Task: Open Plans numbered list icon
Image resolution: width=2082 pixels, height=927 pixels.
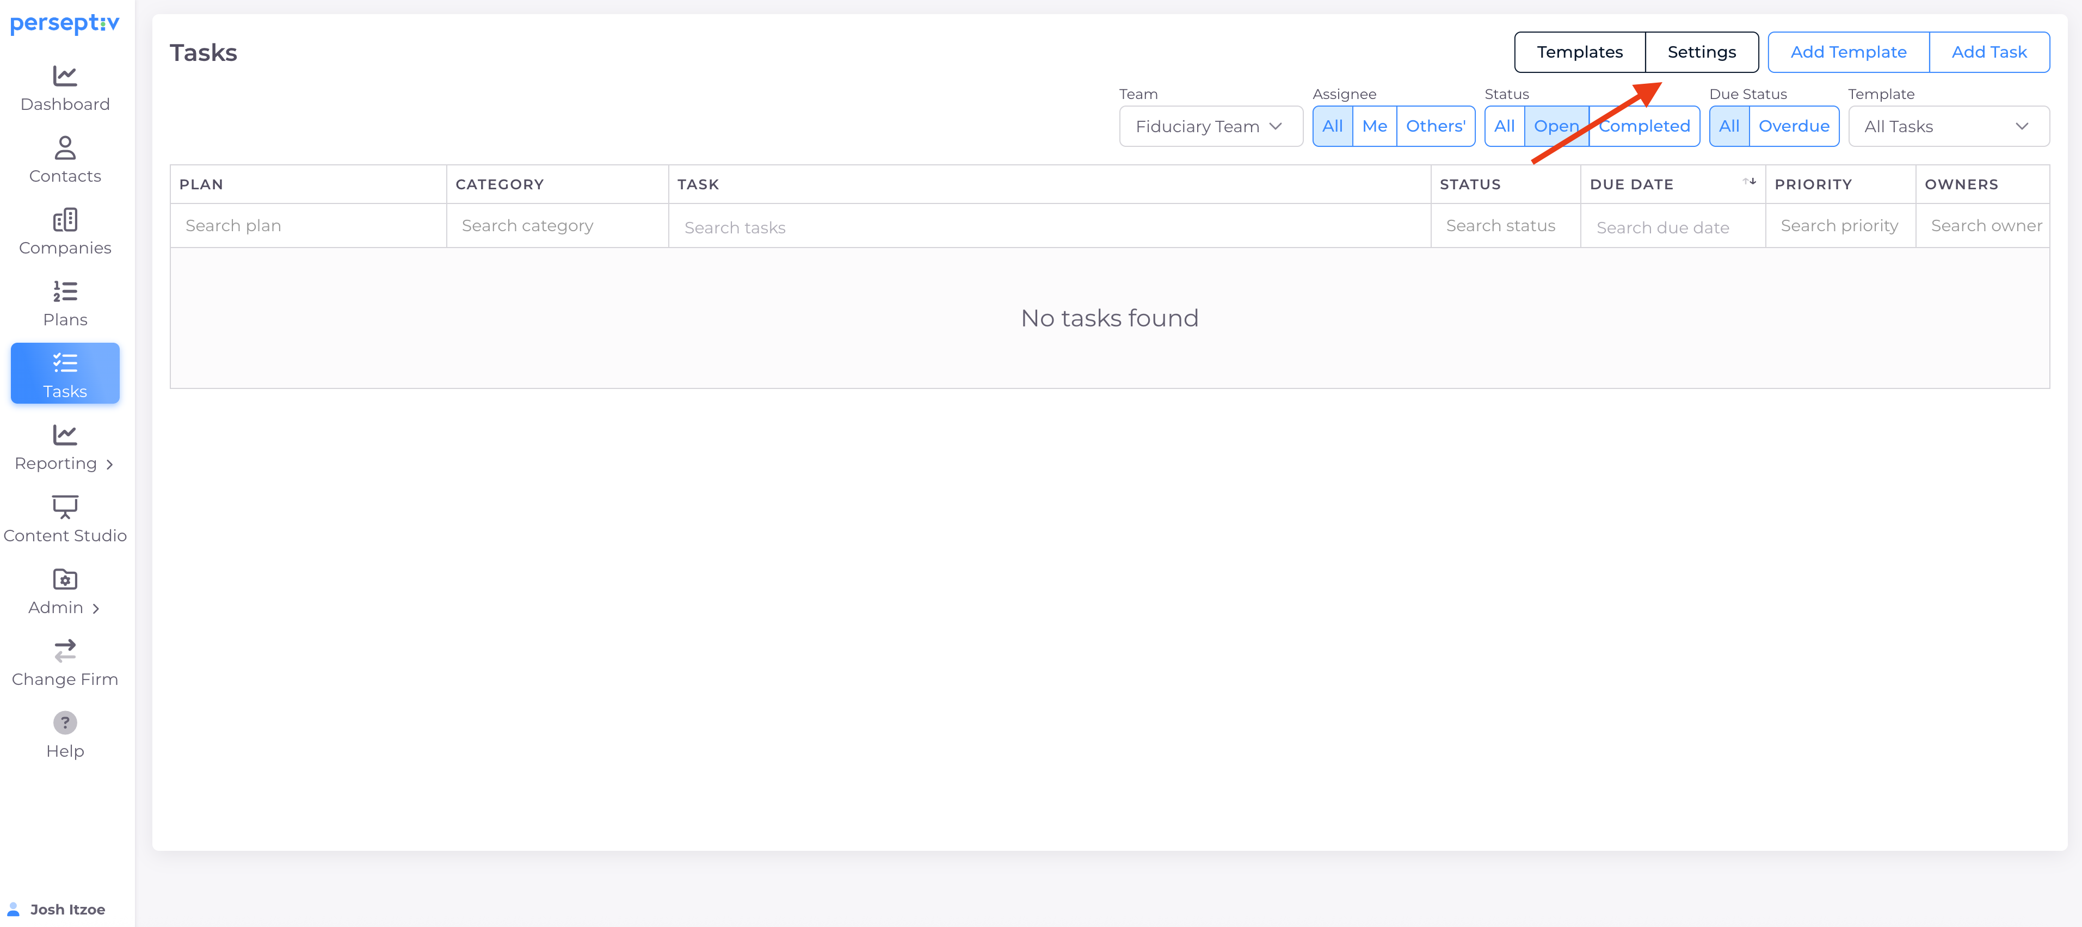Action: click(x=65, y=292)
